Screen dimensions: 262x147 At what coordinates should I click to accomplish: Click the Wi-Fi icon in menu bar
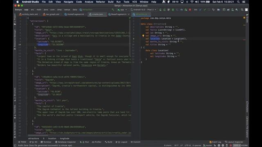point(192,2)
